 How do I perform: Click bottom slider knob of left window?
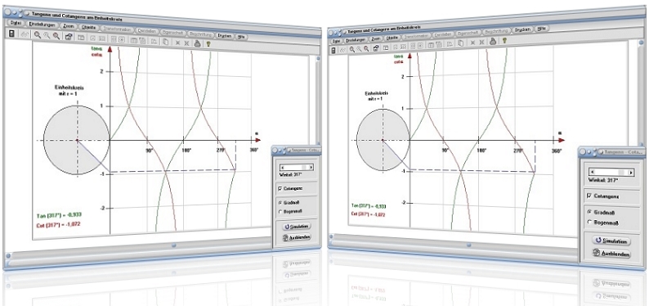click(174, 245)
